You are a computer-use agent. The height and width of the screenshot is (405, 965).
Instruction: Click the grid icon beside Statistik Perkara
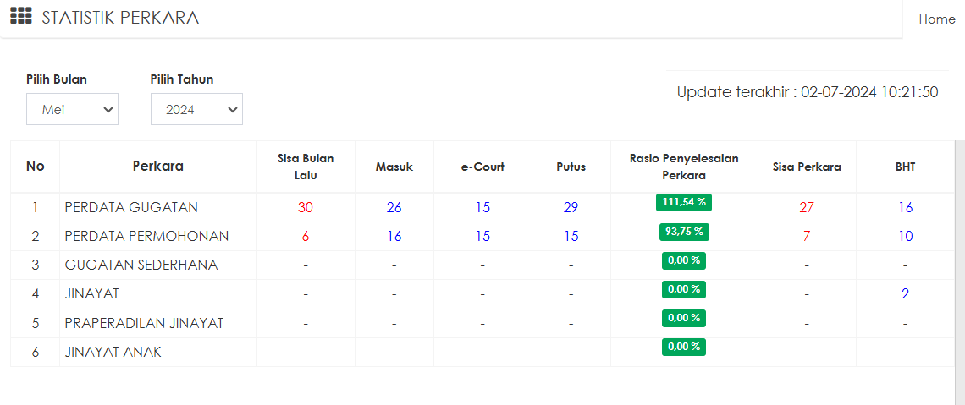pos(21,17)
